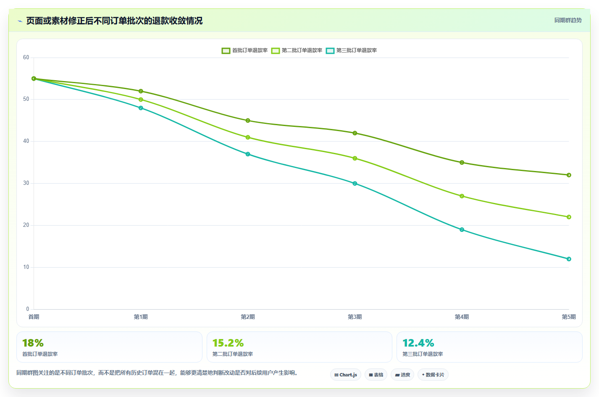Click the 第二批 series point at 第5期
599x397 pixels.
(x=569, y=217)
